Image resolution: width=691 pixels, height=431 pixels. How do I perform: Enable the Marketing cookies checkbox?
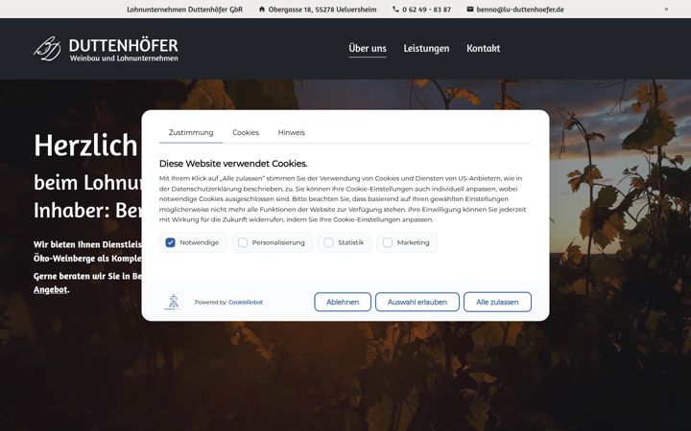click(x=388, y=242)
